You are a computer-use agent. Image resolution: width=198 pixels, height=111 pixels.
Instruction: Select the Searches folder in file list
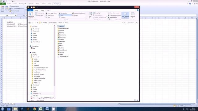coord(61,52)
